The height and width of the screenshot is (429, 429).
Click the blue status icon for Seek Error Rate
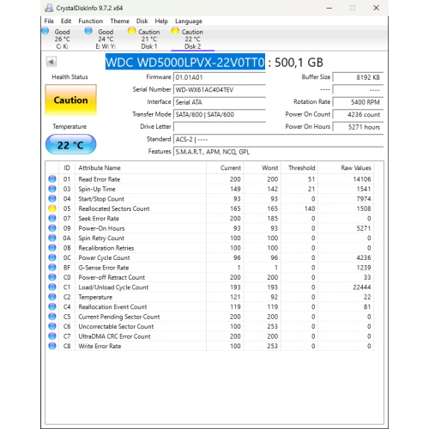click(x=52, y=218)
